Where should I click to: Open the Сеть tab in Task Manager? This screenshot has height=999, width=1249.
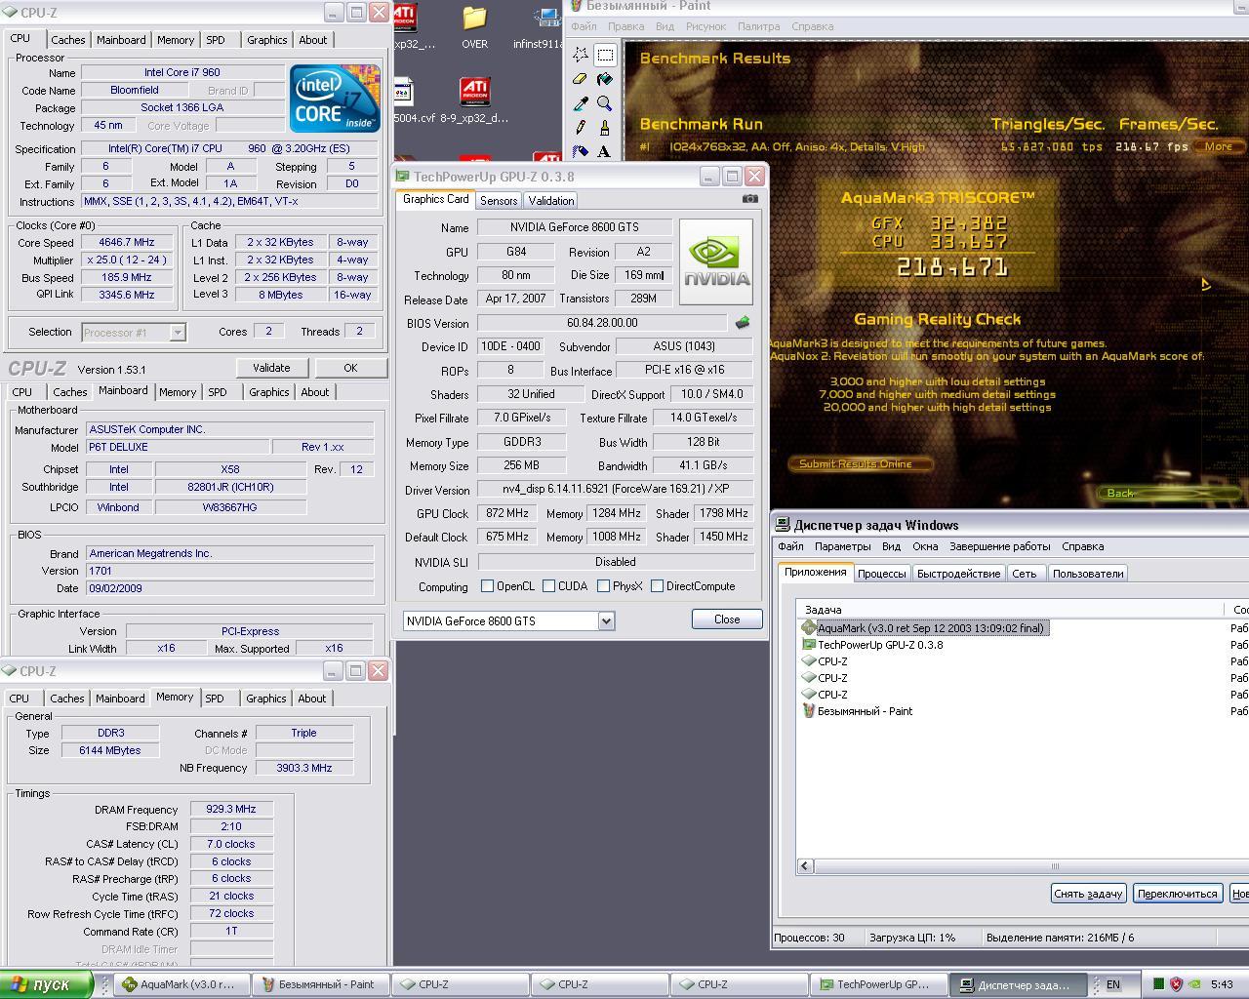(x=1025, y=574)
